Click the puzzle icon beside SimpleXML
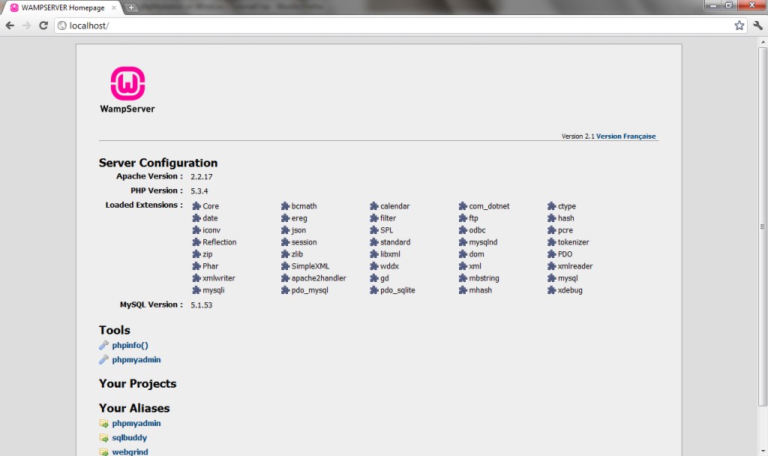 pyautogui.click(x=285, y=266)
